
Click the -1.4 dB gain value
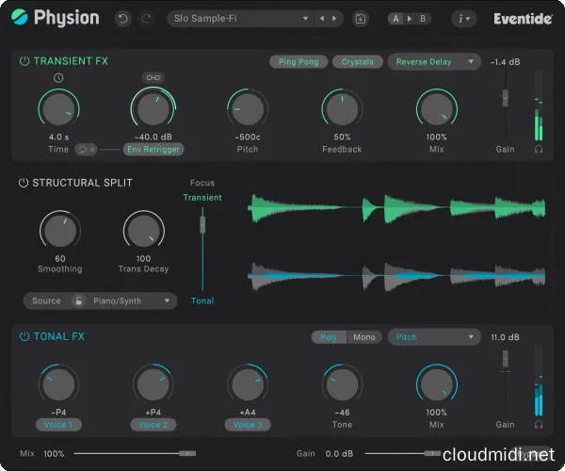505,62
